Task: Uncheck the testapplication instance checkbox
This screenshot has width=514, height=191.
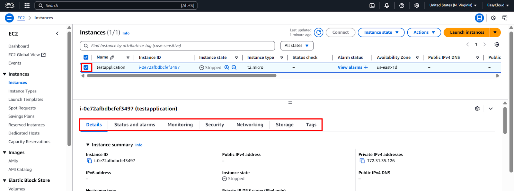Action: [86, 67]
